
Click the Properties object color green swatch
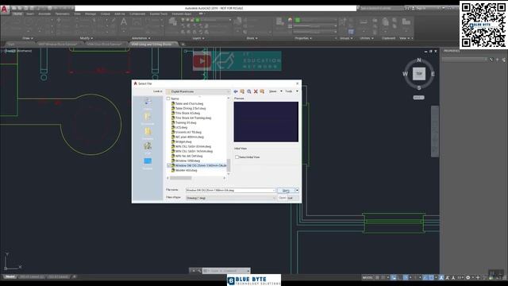(298, 20)
